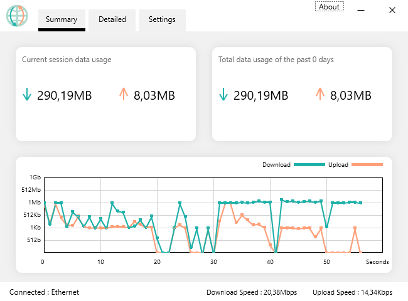The image size is (408, 301).
Task: Click the Download legend label
Action: click(x=276, y=165)
